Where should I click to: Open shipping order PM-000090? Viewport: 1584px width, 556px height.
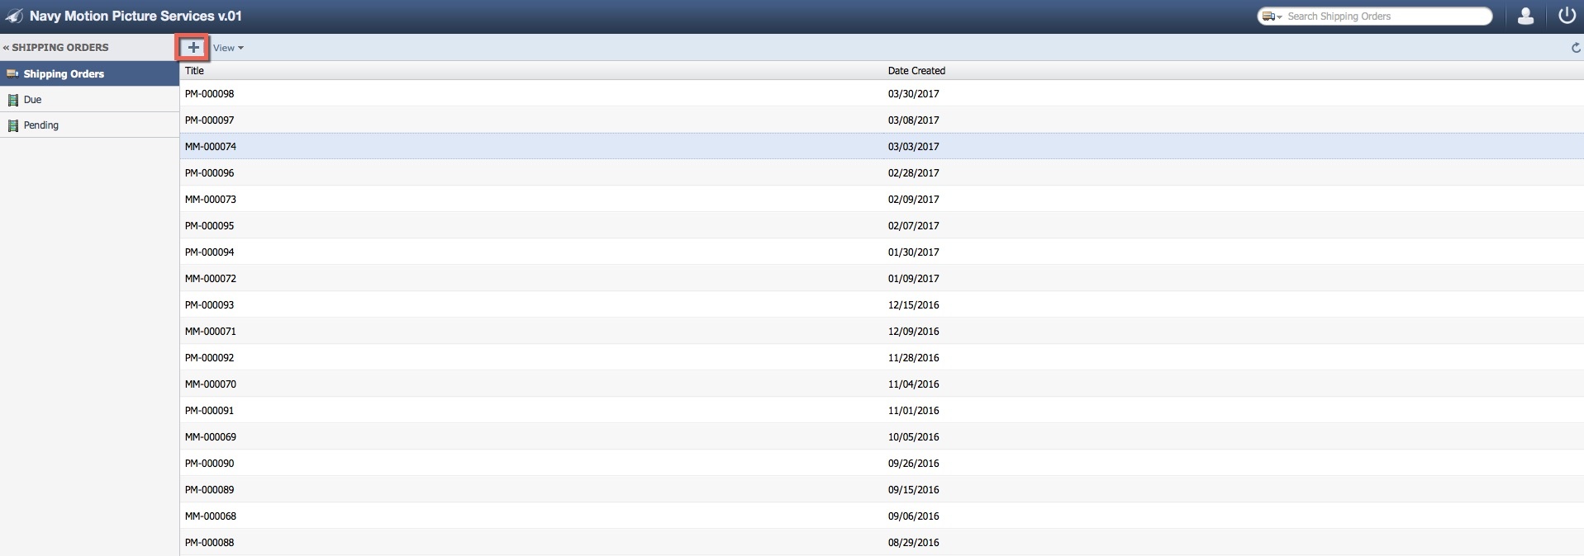point(210,464)
